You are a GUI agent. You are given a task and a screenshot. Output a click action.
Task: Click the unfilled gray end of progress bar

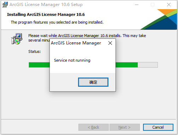[148, 65]
